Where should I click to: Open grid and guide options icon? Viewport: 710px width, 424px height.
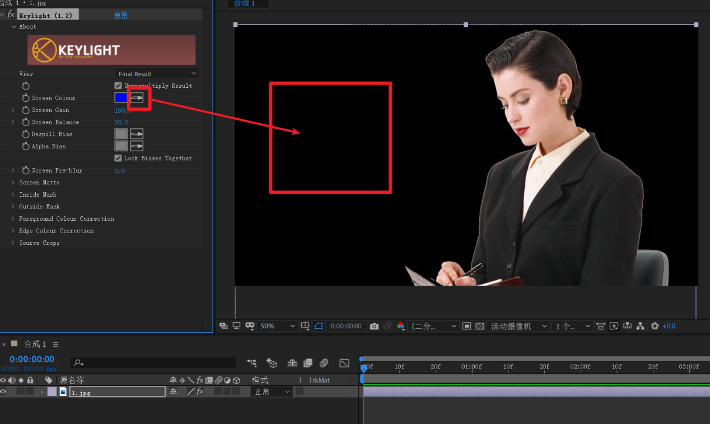click(305, 326)
